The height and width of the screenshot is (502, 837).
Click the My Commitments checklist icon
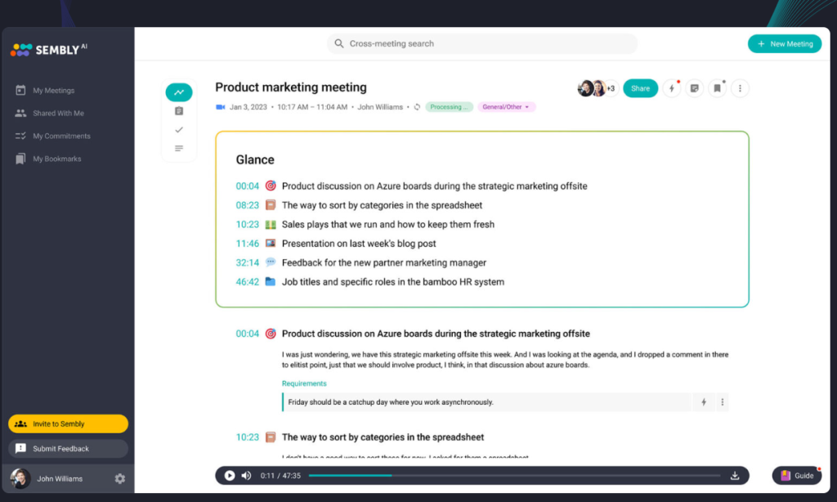pos(20,137)
